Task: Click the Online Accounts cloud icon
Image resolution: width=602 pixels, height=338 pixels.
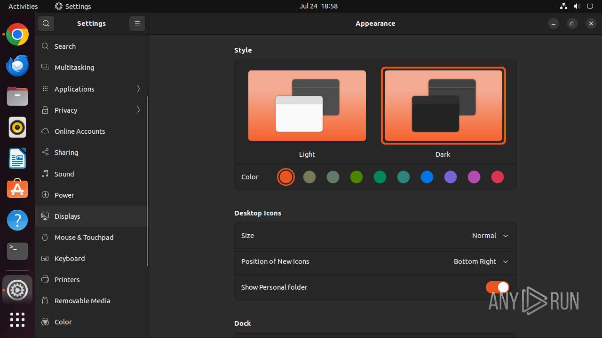Action: [45, 131]
